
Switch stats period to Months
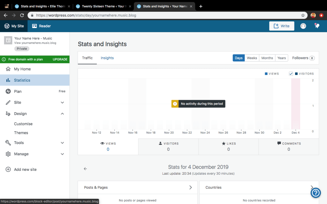(x=267, y=58)
